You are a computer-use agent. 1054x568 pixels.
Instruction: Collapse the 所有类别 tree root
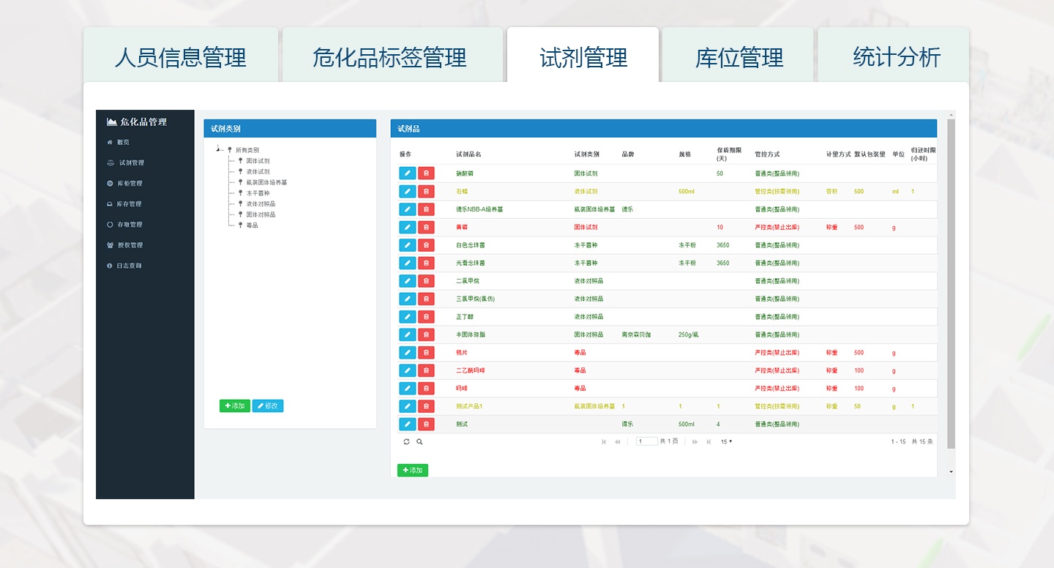point(218,149)
